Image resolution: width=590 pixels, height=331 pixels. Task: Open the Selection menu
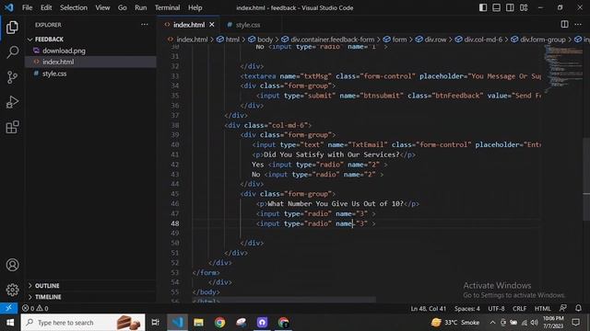(74, 7)
